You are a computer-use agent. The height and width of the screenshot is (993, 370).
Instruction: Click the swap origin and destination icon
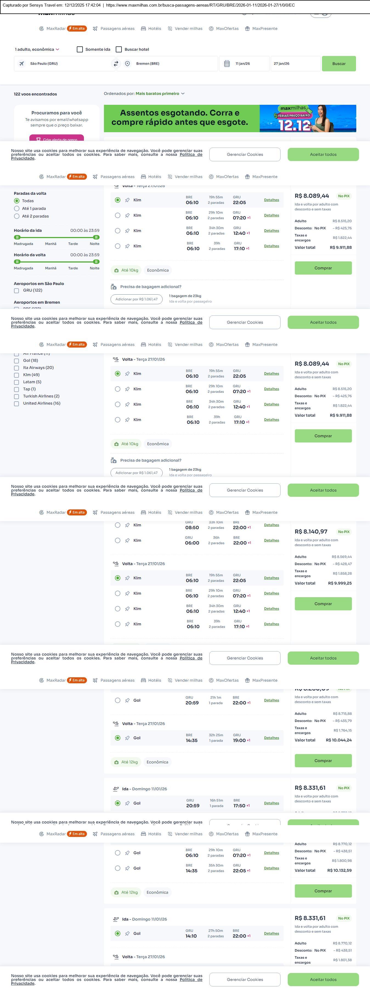tap(116, 64)
